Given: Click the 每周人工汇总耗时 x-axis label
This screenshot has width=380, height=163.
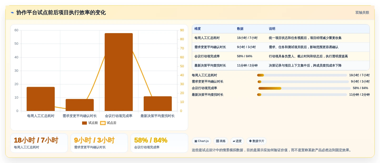Looking at the screenshot, I should (x=41, y=116).
